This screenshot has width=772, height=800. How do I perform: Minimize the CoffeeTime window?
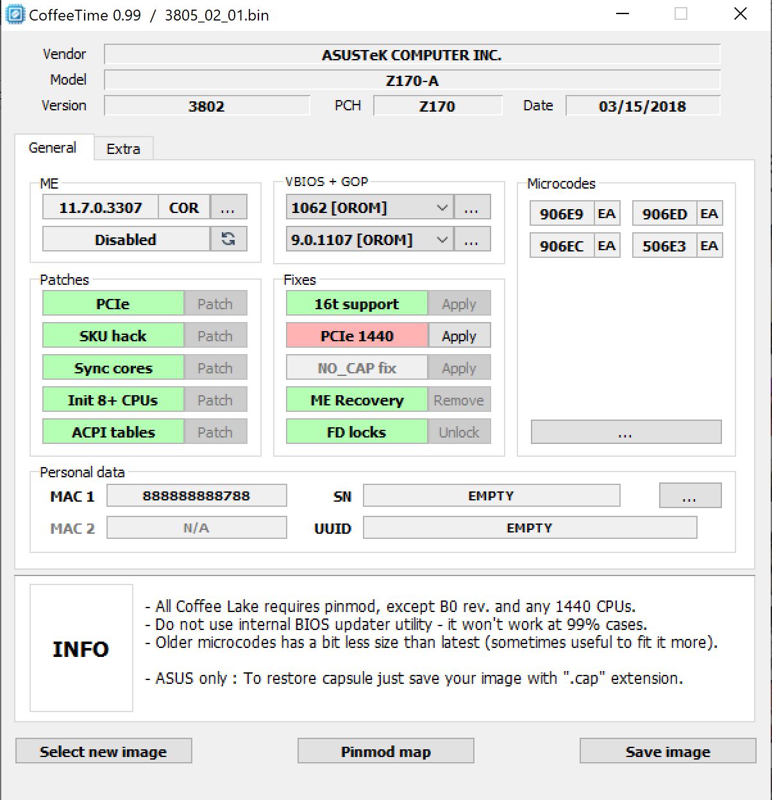pyautogui.click(x=622, y=14)
